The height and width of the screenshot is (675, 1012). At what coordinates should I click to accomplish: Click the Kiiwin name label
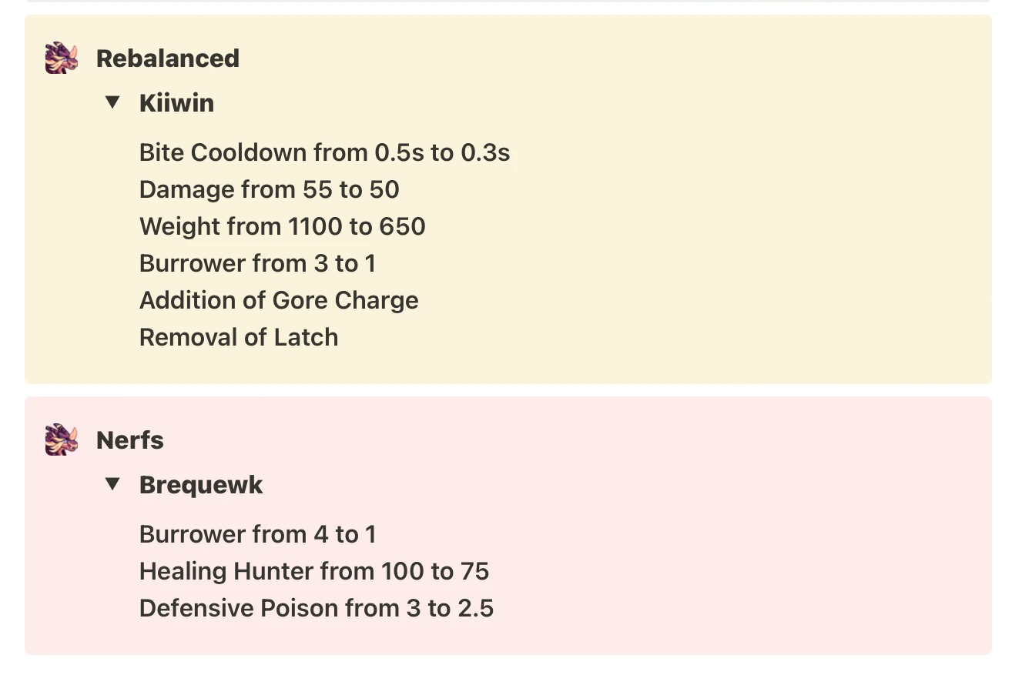(176, 102)
